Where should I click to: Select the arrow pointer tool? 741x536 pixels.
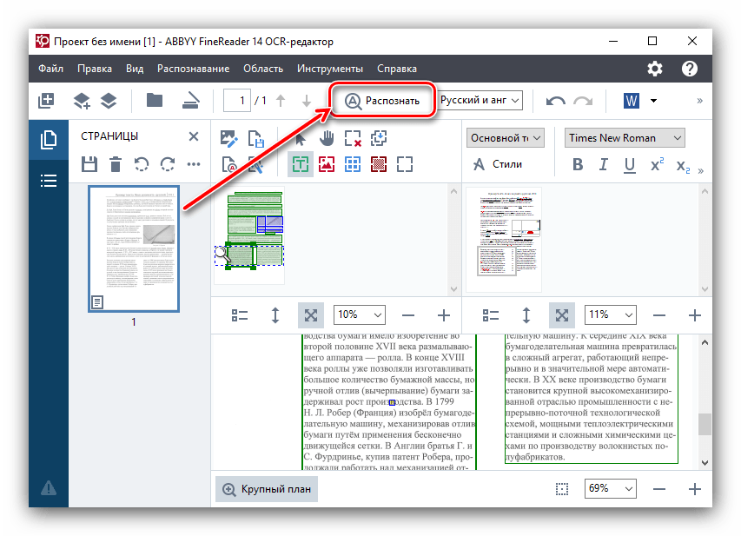click(x=300, y=138)
